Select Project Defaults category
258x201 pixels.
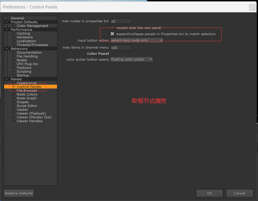pyautogui.click(x=24, y=22)
